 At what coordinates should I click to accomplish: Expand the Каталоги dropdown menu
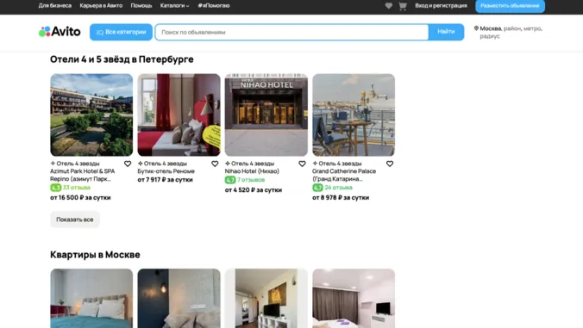(175, 5)
